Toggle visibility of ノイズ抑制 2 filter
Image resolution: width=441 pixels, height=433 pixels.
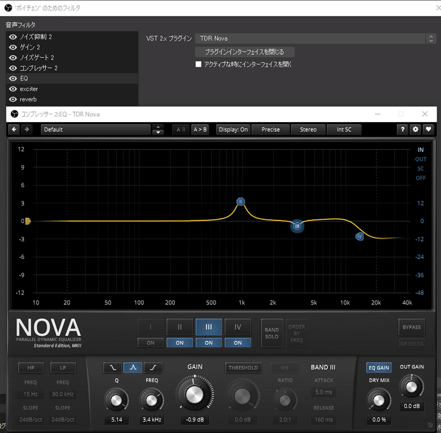point(13,37)
